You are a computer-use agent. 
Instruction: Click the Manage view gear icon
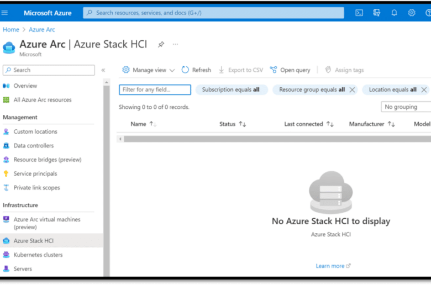coord(126,70)
